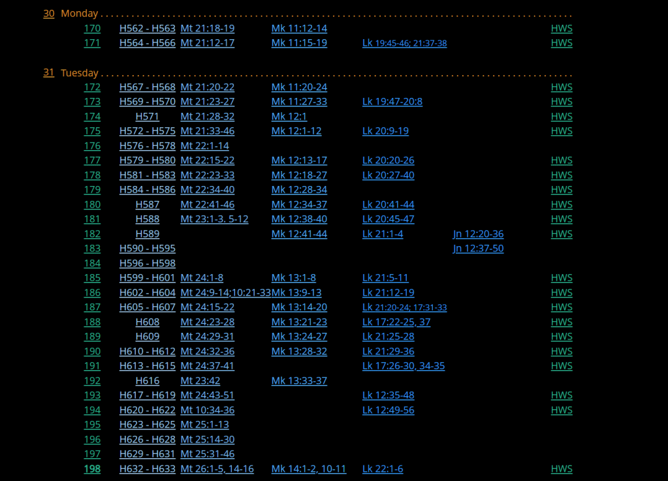Open Mt 25:31-46 passage link

click(x=207, y=454)
